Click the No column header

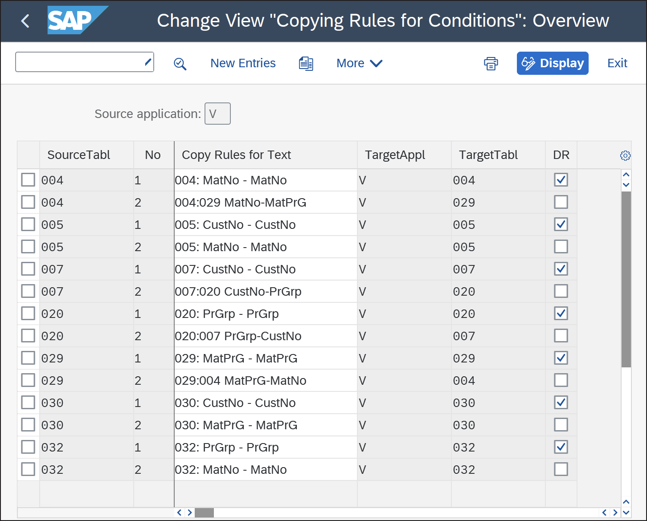click(x=153, y=155)
